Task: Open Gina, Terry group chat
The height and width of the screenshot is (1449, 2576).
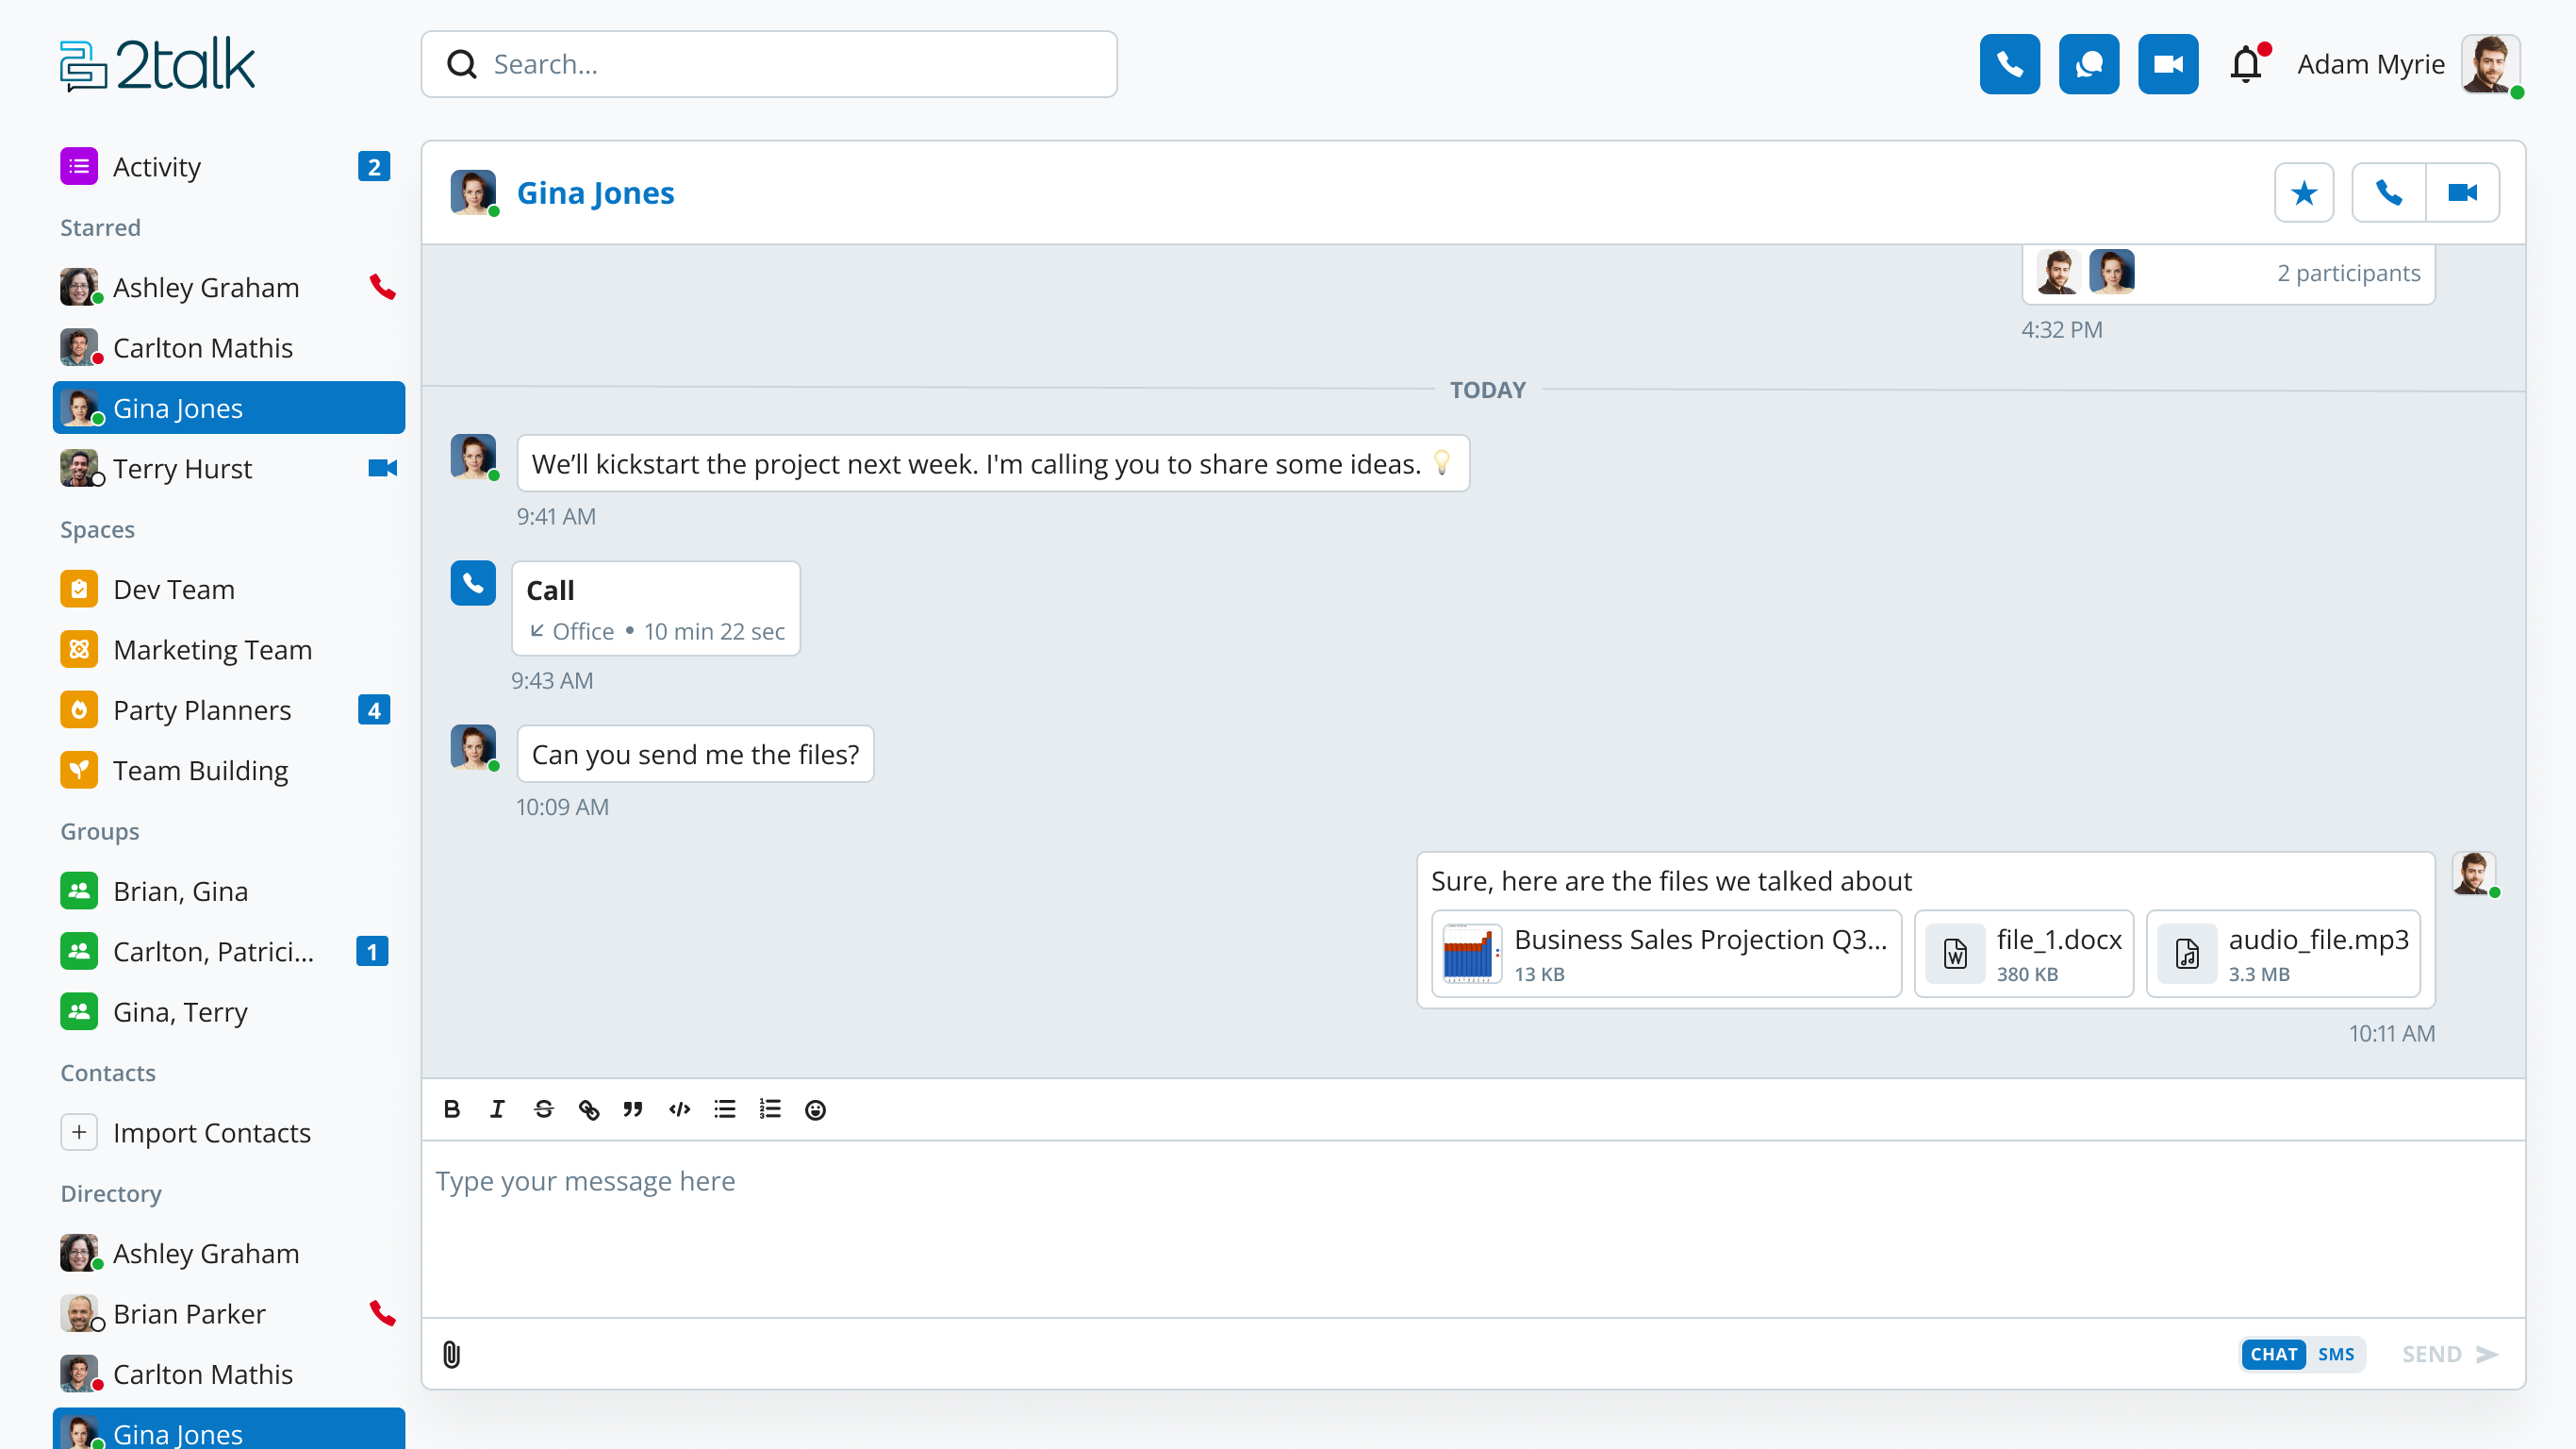Action: [228, 1011]
